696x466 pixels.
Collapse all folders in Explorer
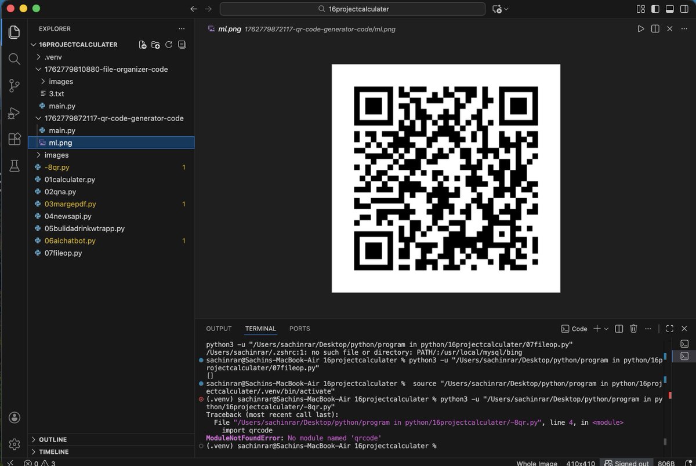tap(182, 45)
